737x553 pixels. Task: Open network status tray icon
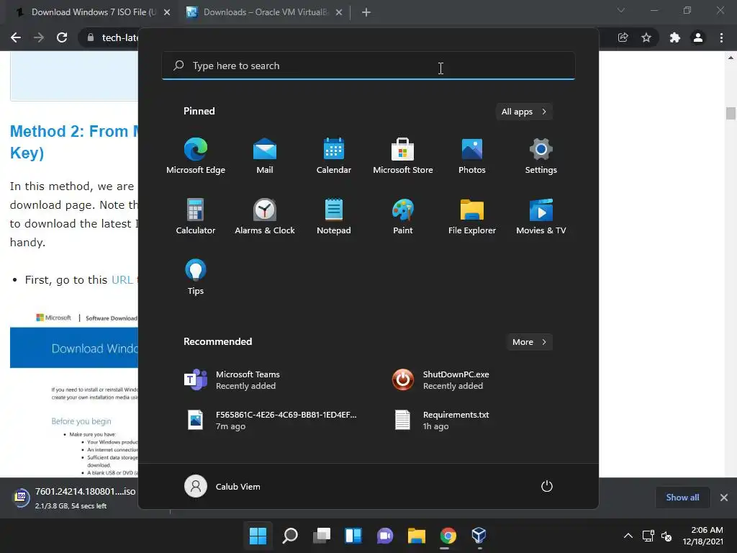pyautogui.click(x=648, y=536)
